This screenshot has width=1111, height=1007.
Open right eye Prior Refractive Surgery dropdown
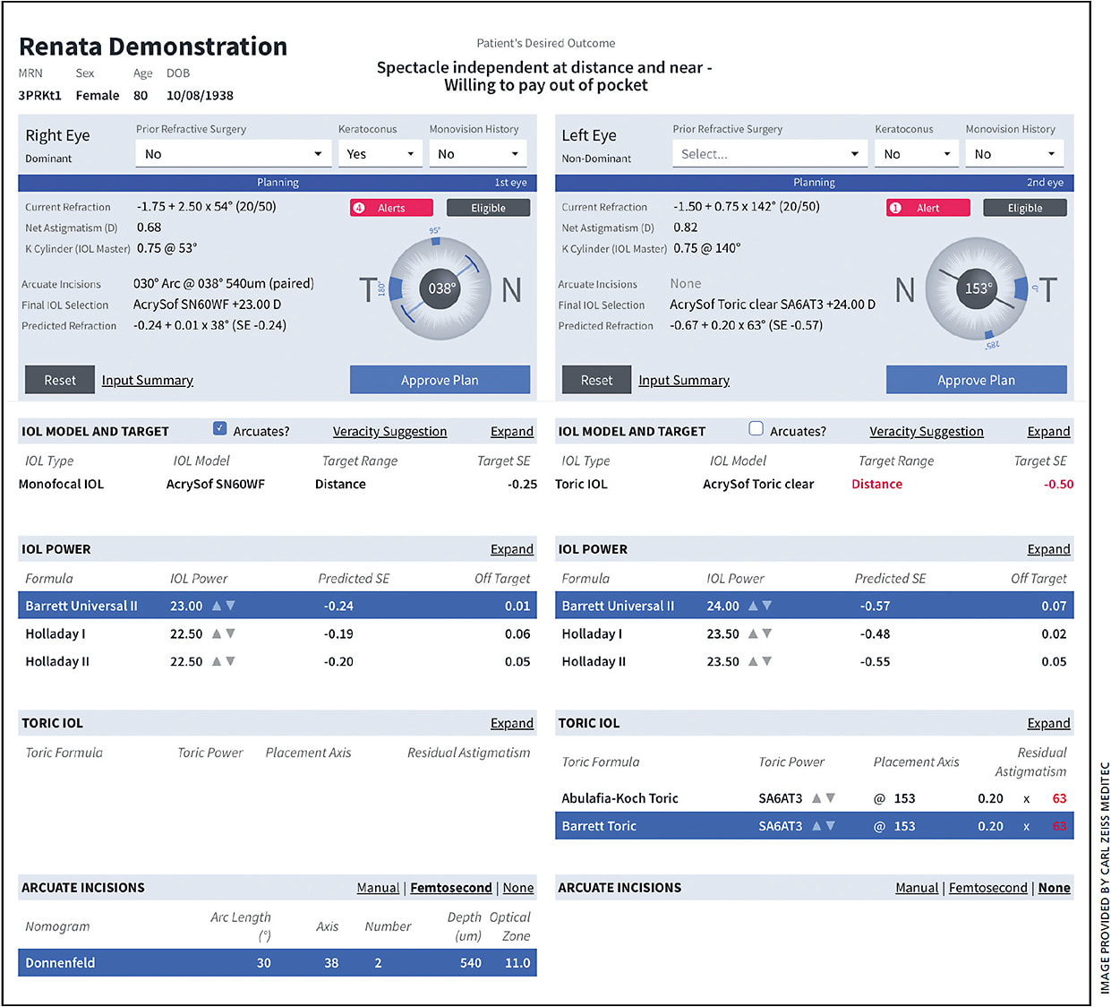pos(233,154)
